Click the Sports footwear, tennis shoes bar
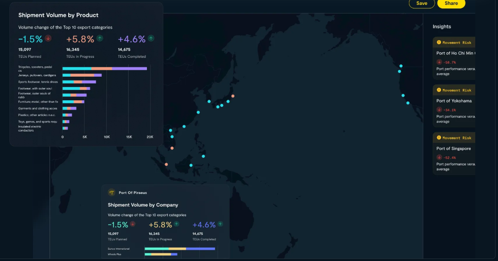Image resolution: width=498 pixels, height=261 pixels. pos(79,82)
